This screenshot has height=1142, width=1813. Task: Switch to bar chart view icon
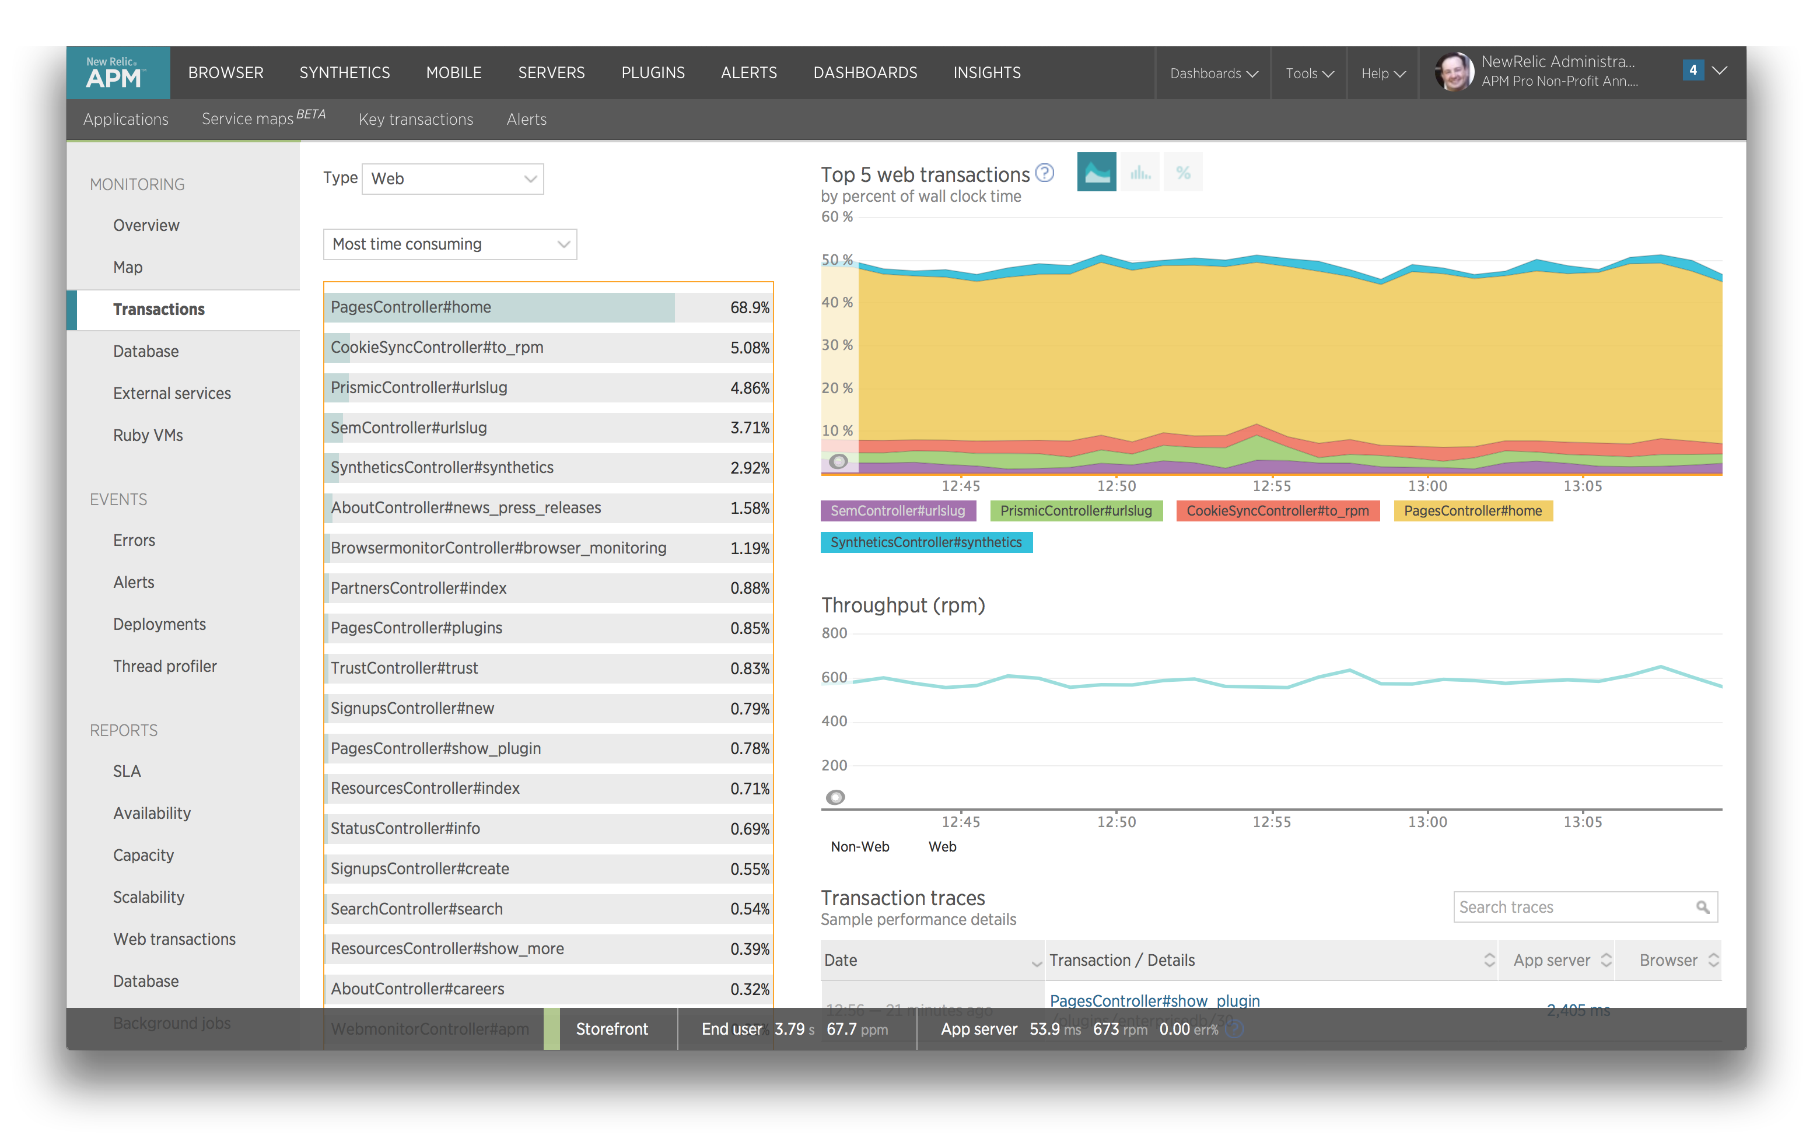[x=1140, y=173]
